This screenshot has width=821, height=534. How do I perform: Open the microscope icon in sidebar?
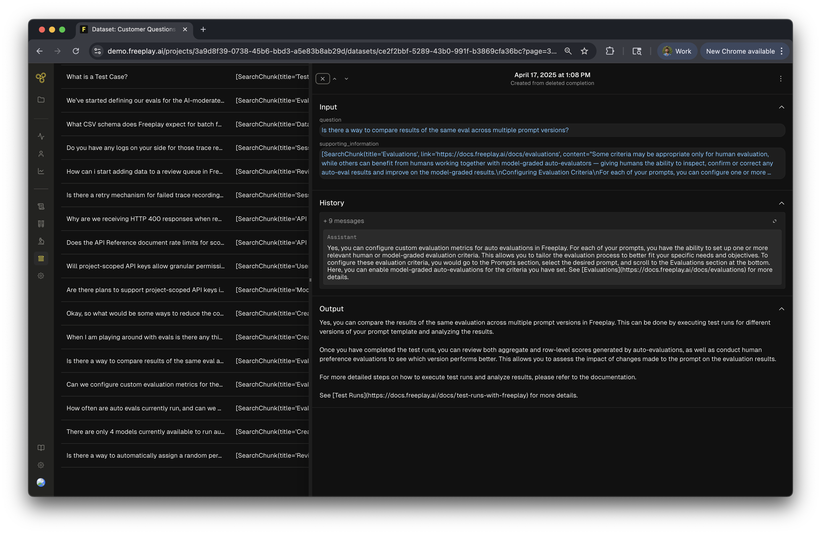pos(41,241)
